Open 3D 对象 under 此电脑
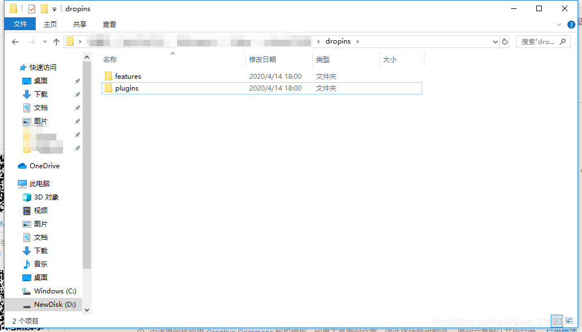 (46, 197)
